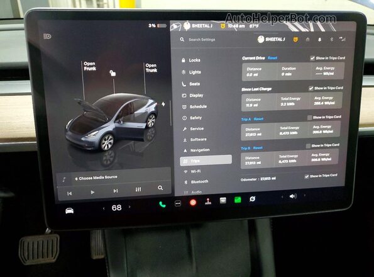Tap the 68 temperature setting

116,208
